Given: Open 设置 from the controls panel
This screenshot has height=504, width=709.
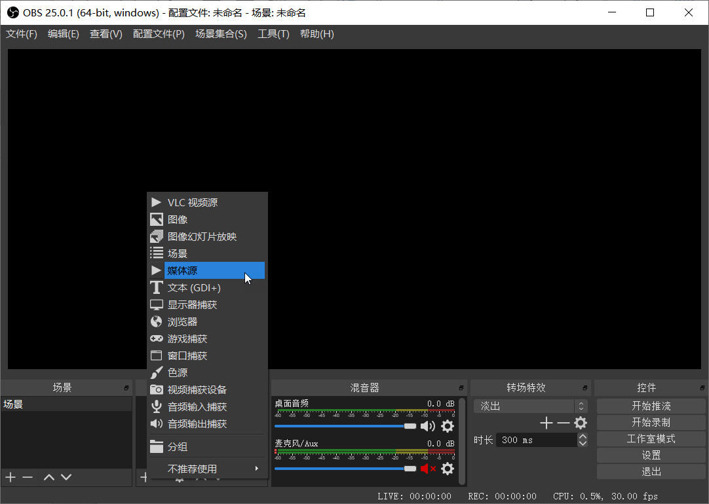Looking at the screenshot, I should click(651, 455).
